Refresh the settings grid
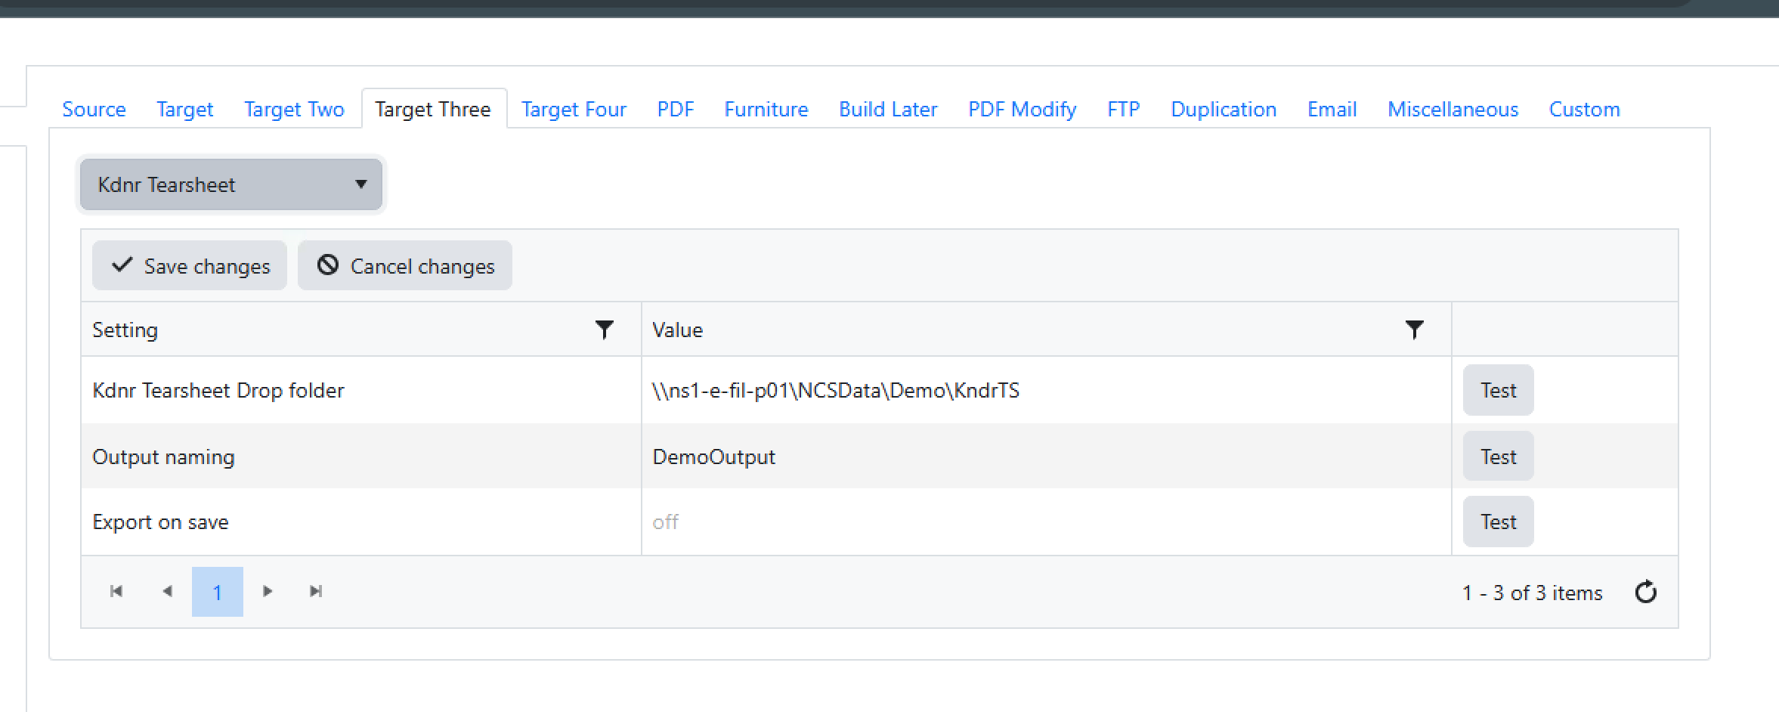 (x=1645, y=592)
